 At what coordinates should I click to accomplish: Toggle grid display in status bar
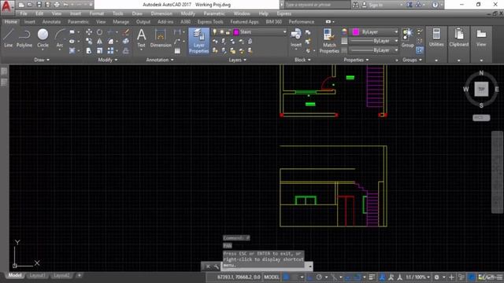tap(286, 277)
